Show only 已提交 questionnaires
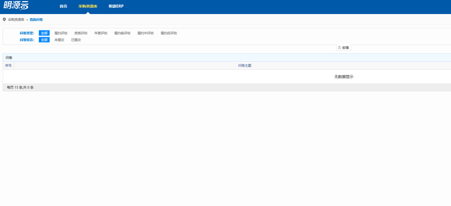451x206 pixels. 76,40
